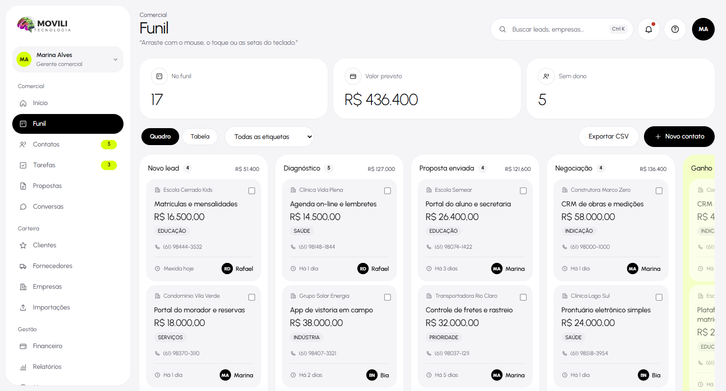Click the phone number (61) 98444-3532

182,247
